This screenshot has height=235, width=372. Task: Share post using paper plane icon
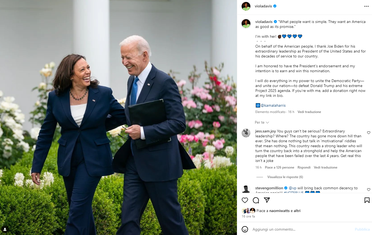coord(267,200)
